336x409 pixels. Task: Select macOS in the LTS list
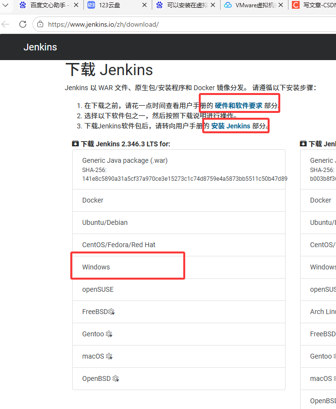coord(179,356)
